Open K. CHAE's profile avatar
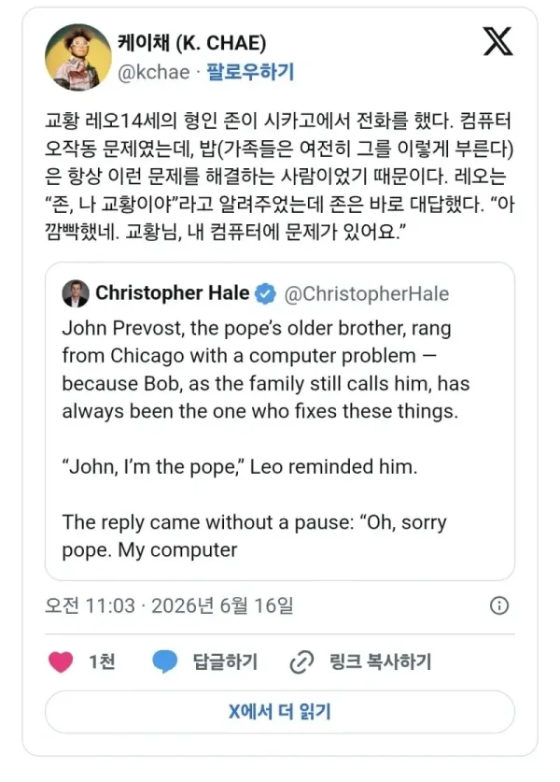560x782 pixels. [78, 57]
